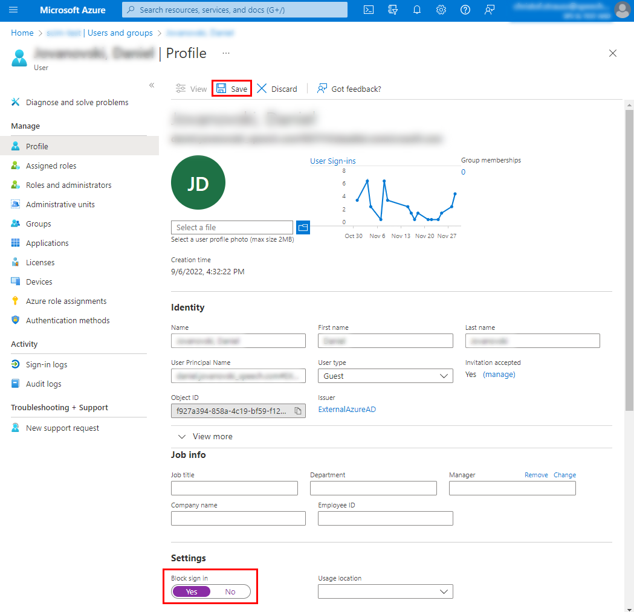Set Block sign in to No

point(230,592)
